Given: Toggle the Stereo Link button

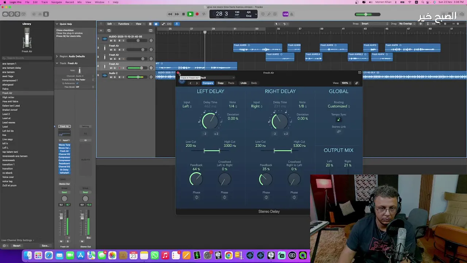Looking at the screenshot, I should coord(339,131).
